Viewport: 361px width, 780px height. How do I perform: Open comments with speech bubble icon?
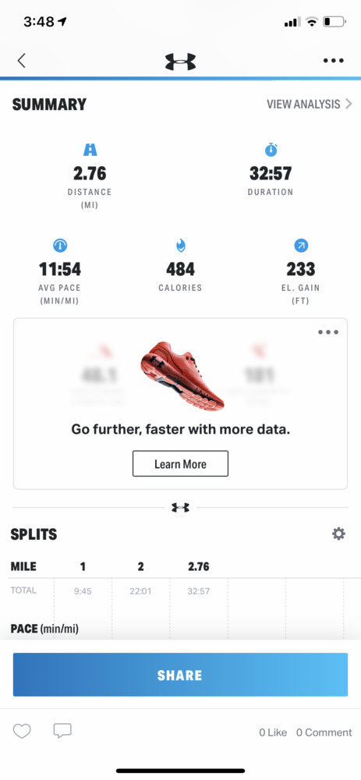pyautogui.click(x=62, y=731)
